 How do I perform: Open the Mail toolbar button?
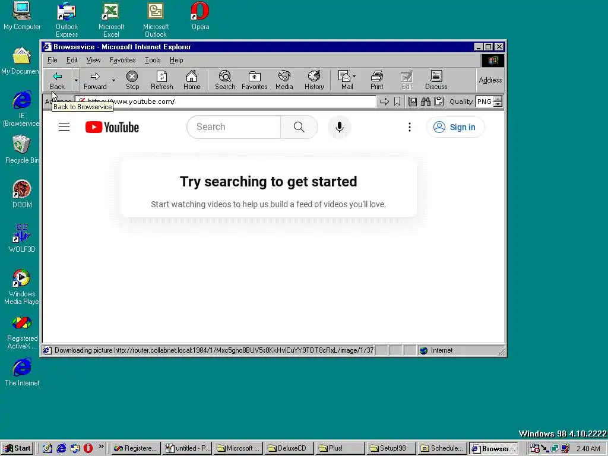[x=347, y=80]
